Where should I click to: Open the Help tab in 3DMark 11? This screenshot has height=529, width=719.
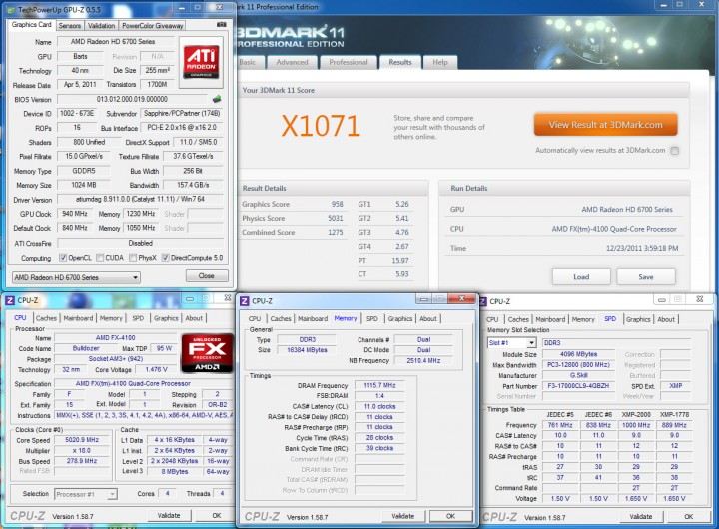point(440,62)
